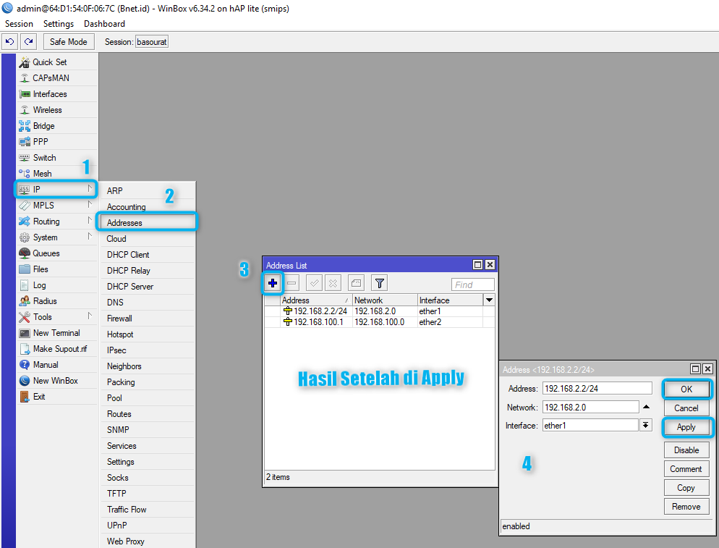This screenshot has width=719, height=548.
Task: Launch New WinBox from the sidebar
Action: click(49, 380)
